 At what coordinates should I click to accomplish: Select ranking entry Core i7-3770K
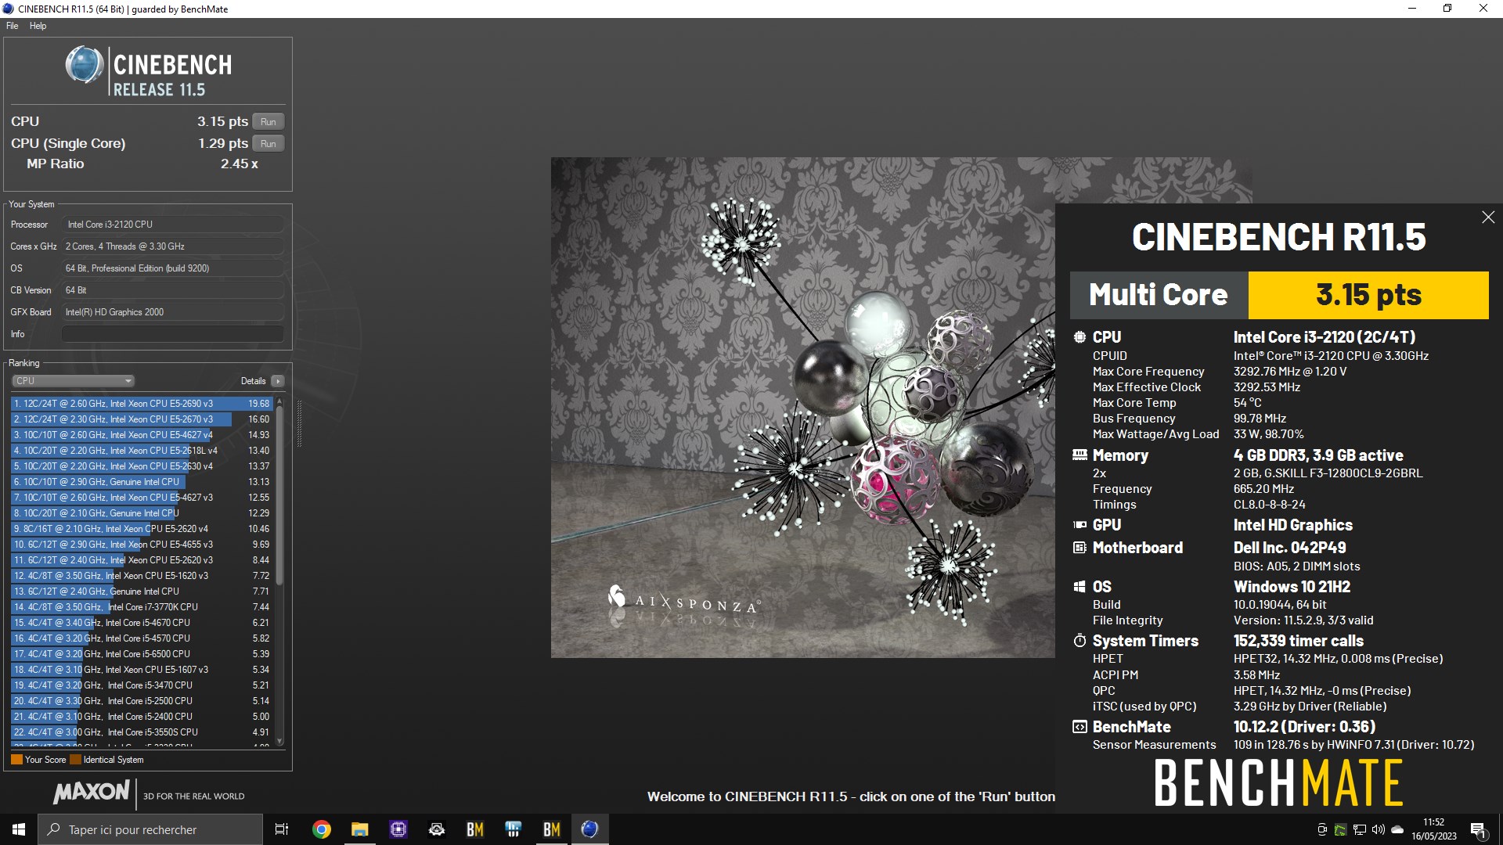coord(141,607)
